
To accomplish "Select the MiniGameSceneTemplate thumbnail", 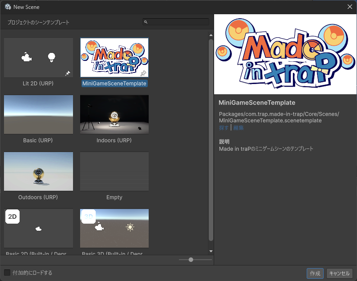I will click(114, 57).
